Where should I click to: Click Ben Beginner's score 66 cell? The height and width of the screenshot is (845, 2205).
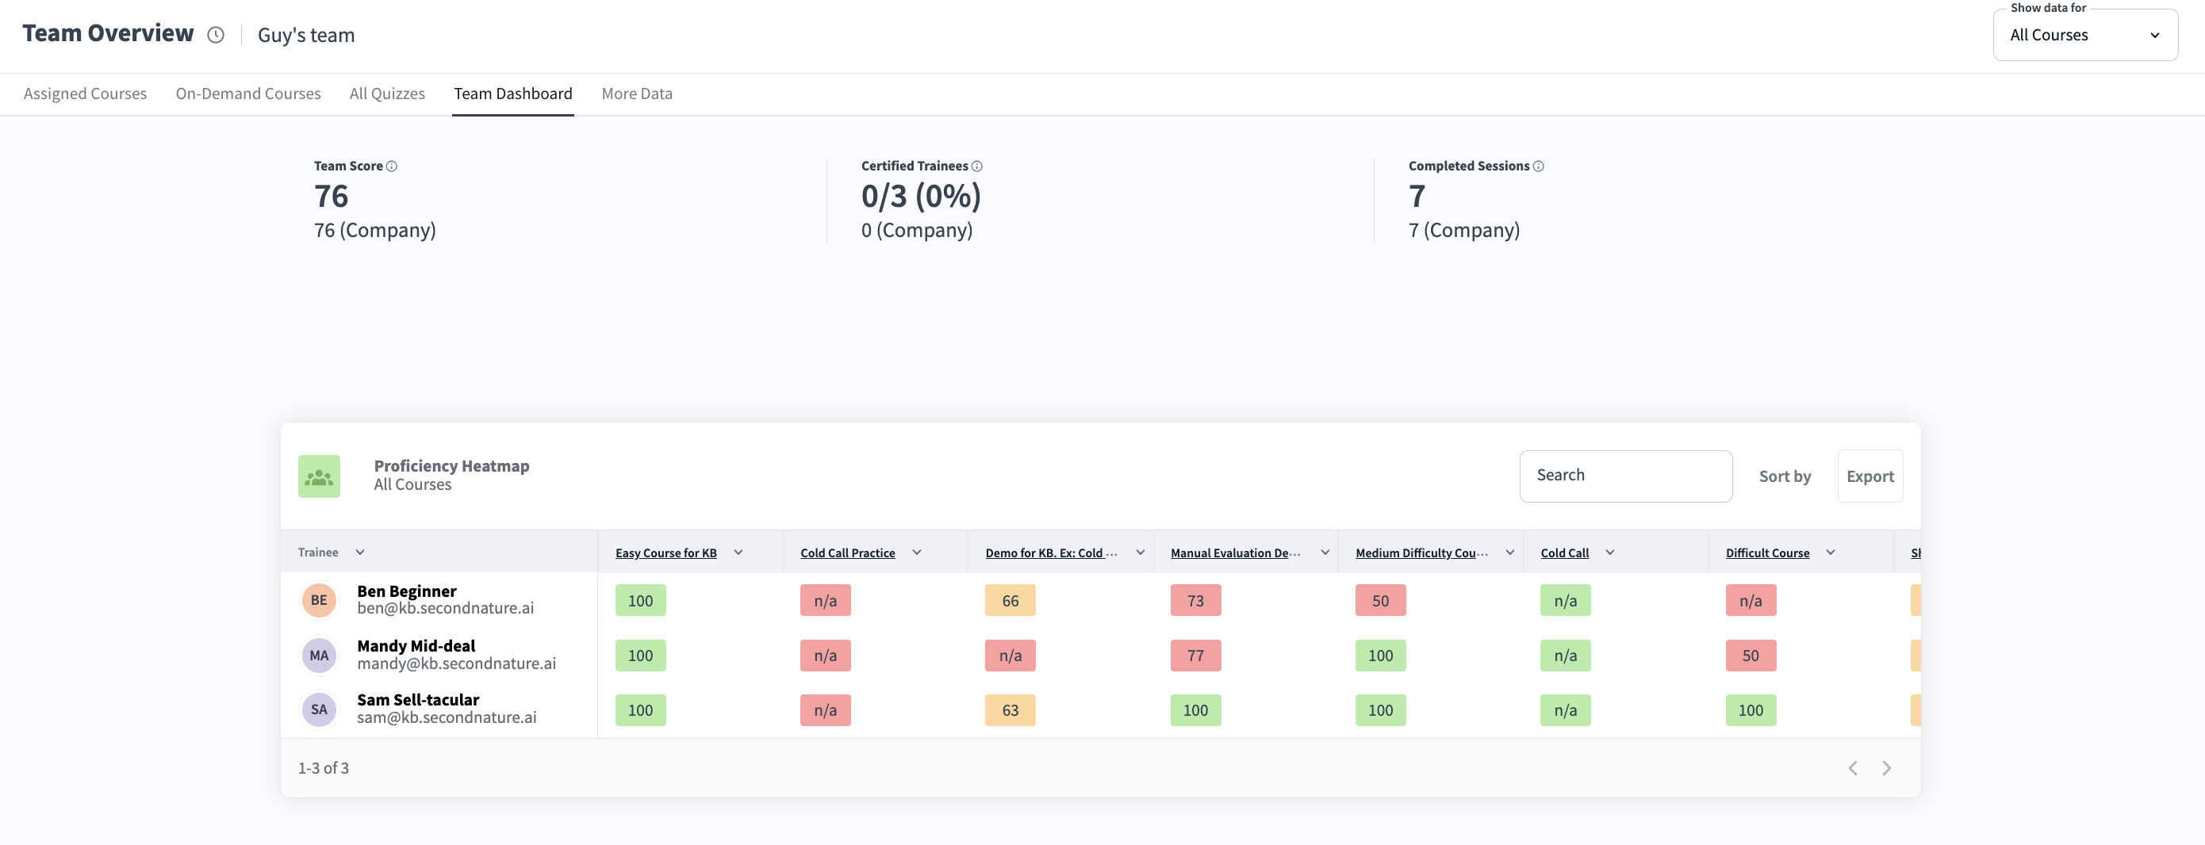coord(1010,600)
